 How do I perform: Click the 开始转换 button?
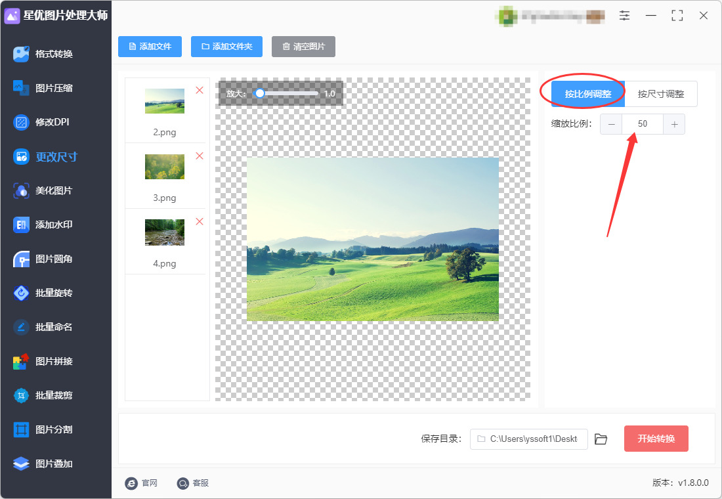coord(656,439)
